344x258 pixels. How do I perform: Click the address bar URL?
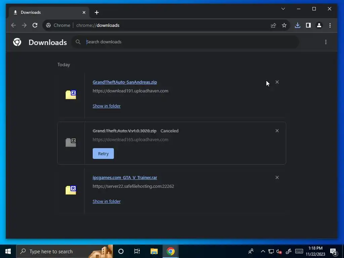tap(98, 25)
